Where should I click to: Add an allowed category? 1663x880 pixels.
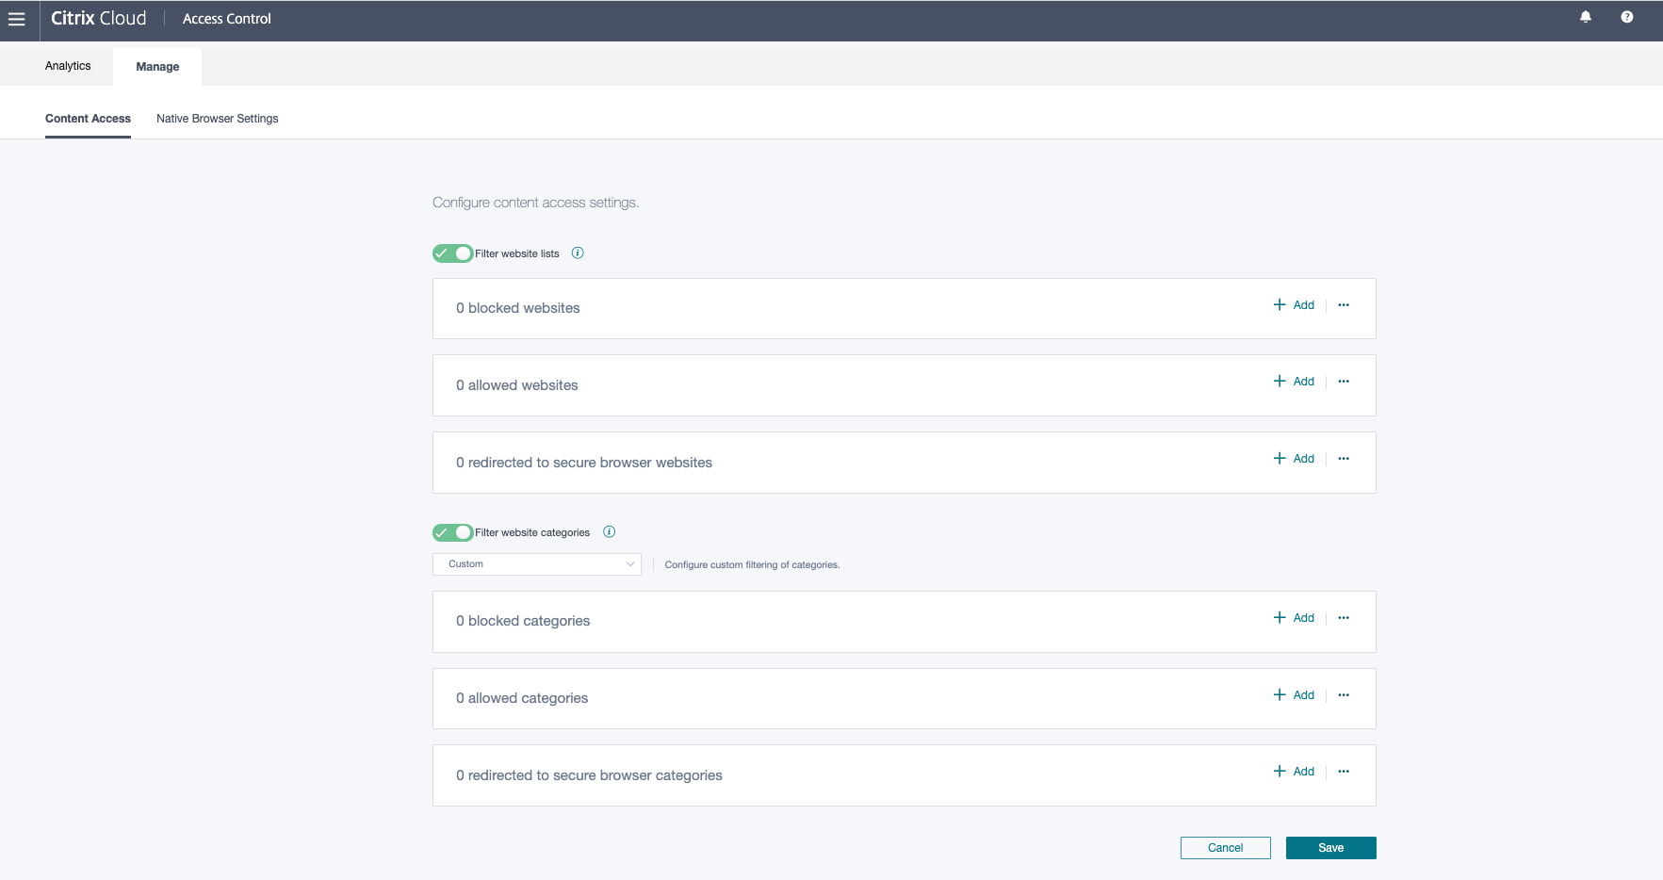pos(1294,695)
